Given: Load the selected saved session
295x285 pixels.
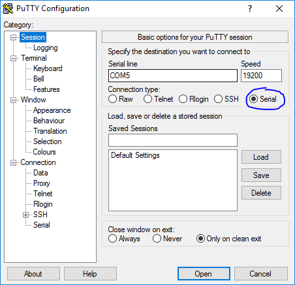Looking at the screenshot, I should click(x=261, y=157).
